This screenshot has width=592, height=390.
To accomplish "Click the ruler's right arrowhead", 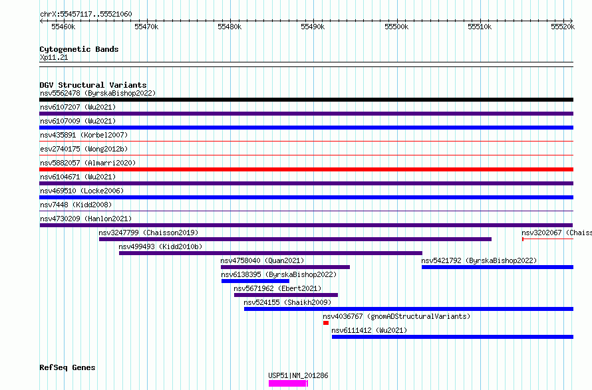I will tap(571, 21).
